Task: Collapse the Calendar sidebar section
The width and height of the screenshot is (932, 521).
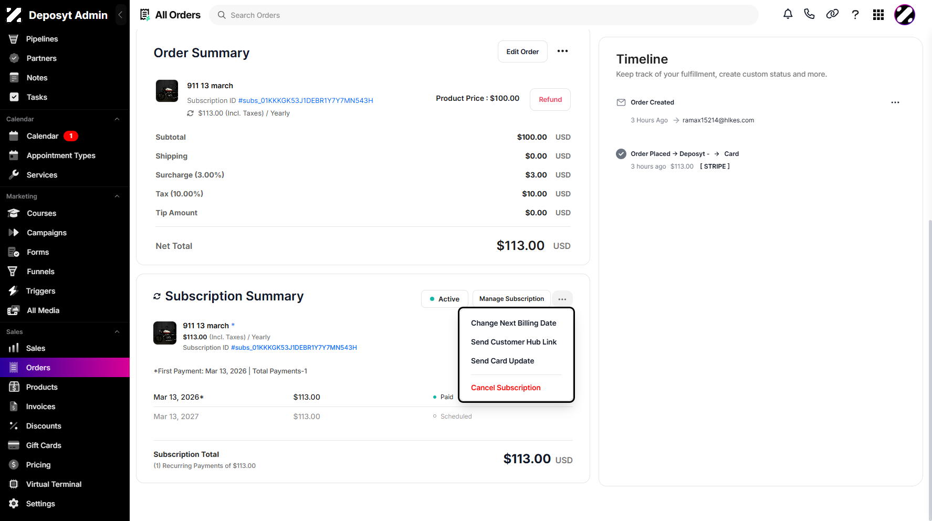Action: [117, 119]
